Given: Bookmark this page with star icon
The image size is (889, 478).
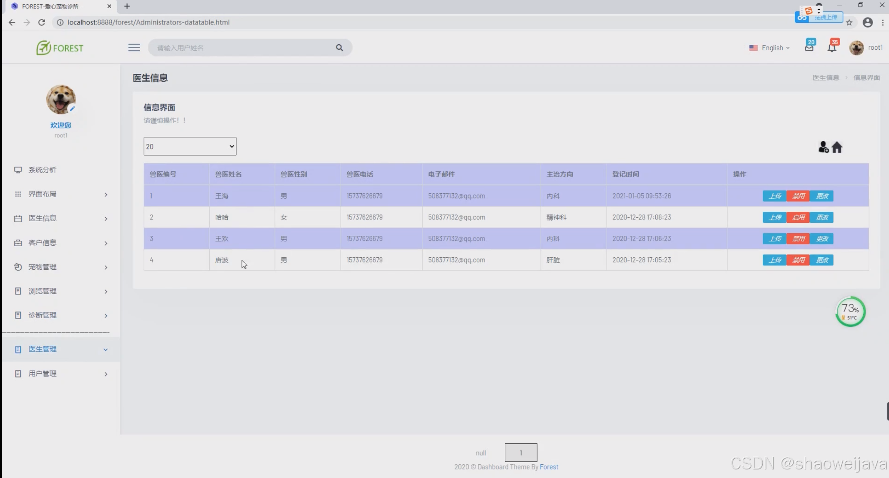Looking at the screenshot, I should pos(849,23).
